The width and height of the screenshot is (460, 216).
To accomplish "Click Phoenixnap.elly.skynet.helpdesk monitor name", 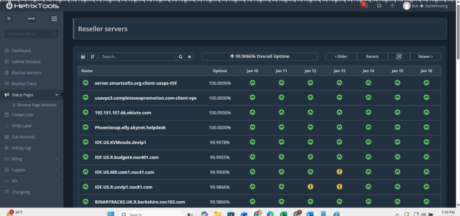I will pos(130,128).
